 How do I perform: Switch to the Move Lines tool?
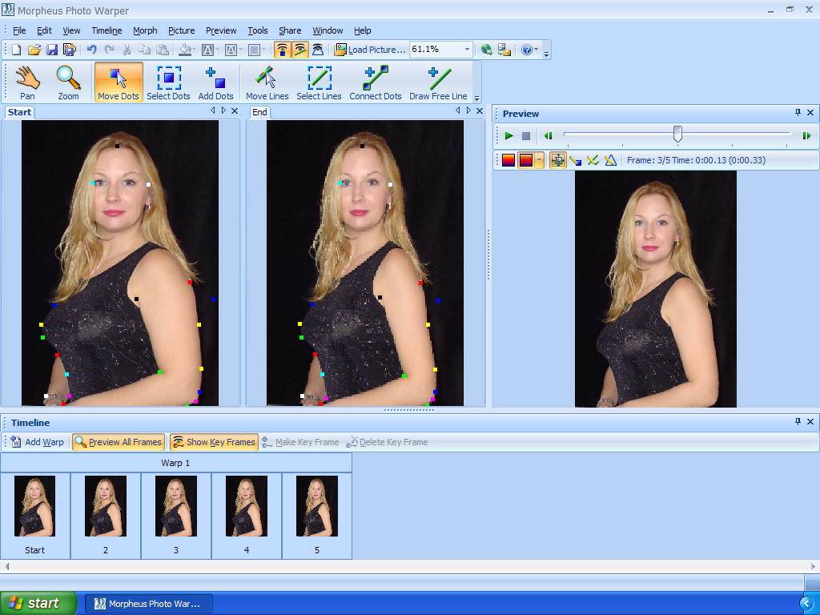click(x=267, y=82)
